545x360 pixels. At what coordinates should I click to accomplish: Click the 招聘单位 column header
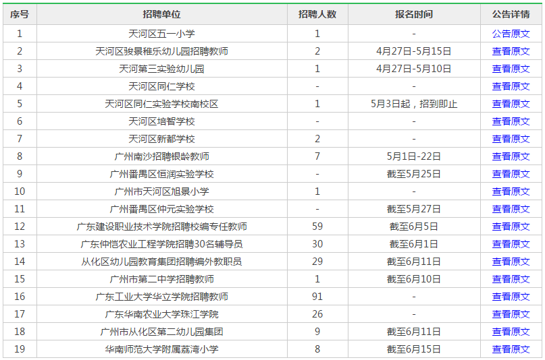pos(162,14)
